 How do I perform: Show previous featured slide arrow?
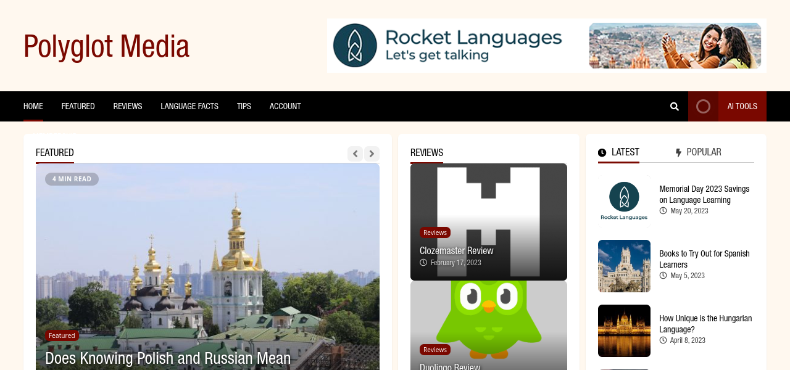(x=355, y=154)
